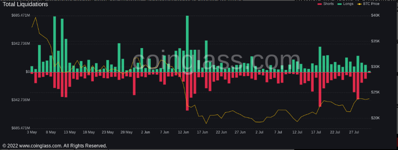The height and width of the screenshot is (150, 398).
Task: Select the x-axis label 22 Jul
Action: tap(335, 132)
